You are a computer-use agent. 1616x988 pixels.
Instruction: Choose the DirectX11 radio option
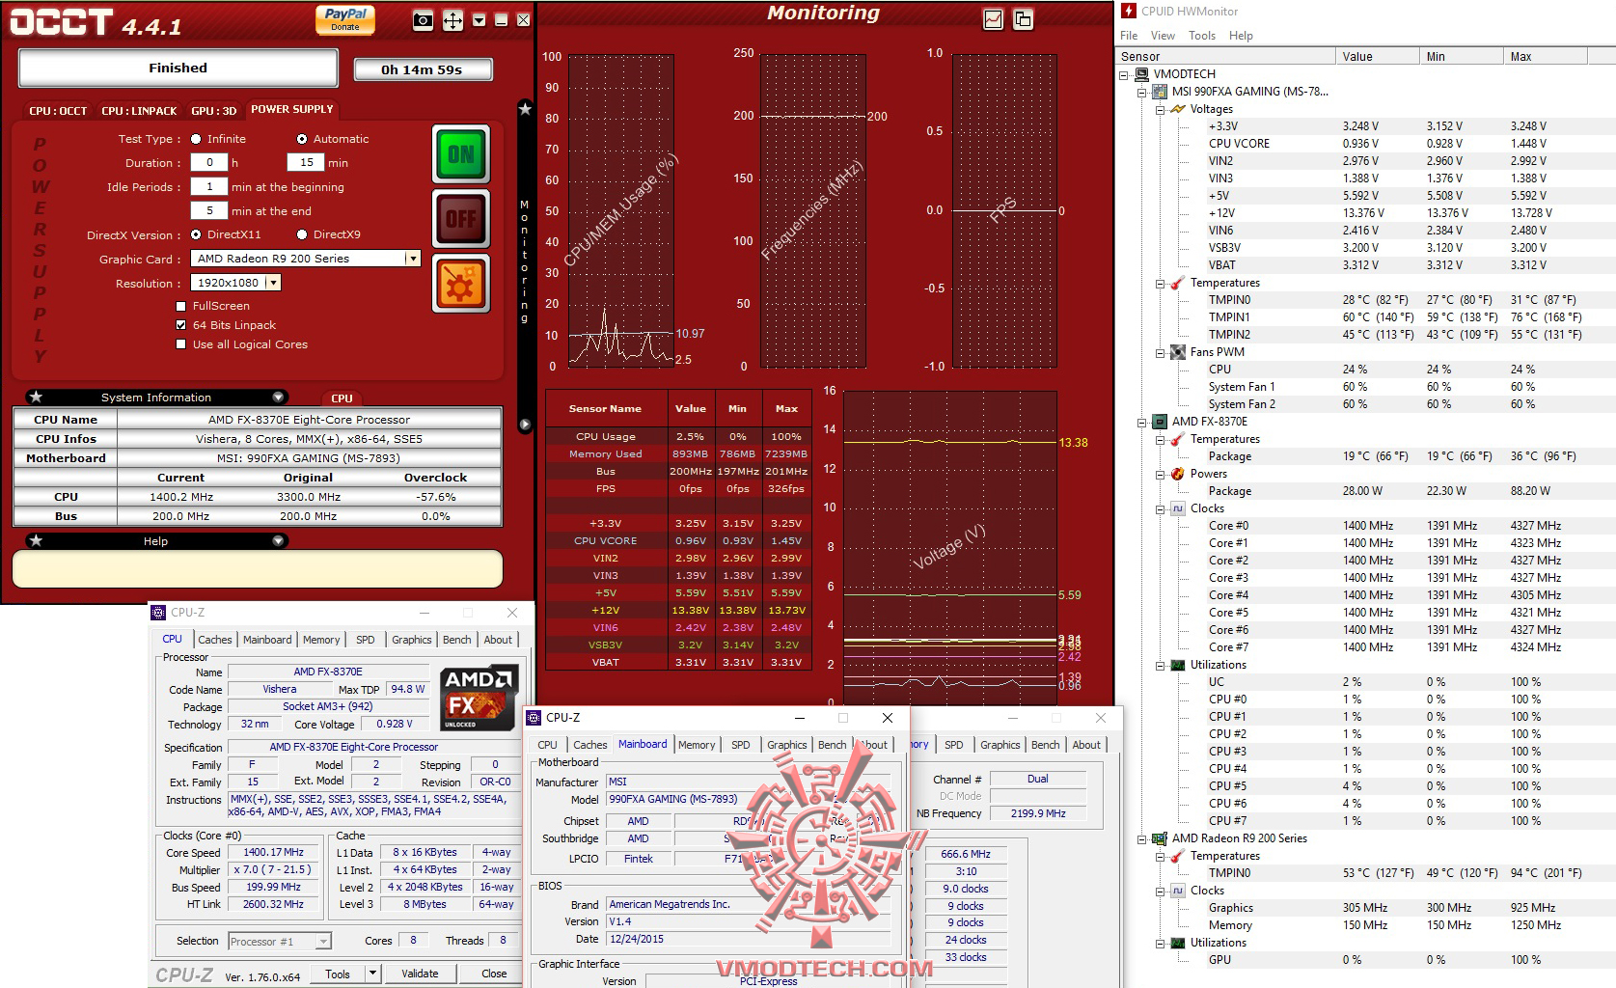click(x=196, y=234)
